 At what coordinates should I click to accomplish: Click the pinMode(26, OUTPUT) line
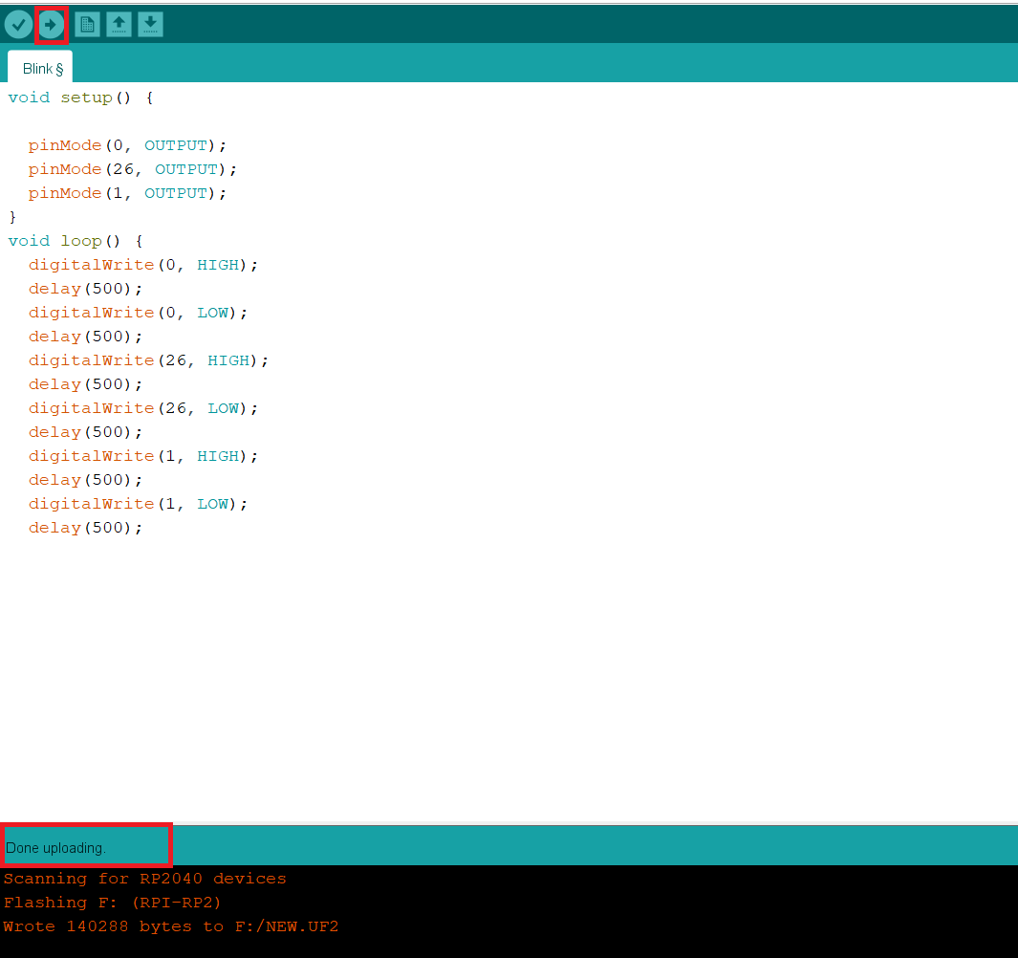click(x=132, y=169)
